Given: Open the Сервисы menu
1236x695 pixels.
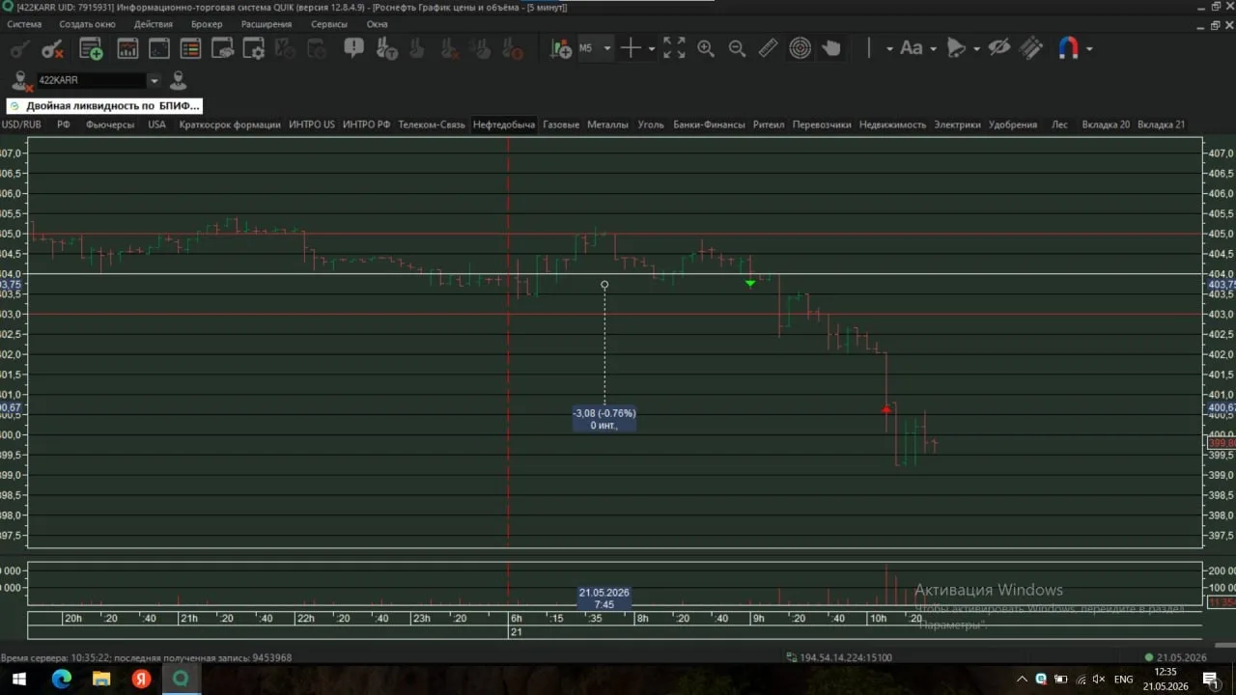Looking at the screenshot, I should [x=329, y=24].
